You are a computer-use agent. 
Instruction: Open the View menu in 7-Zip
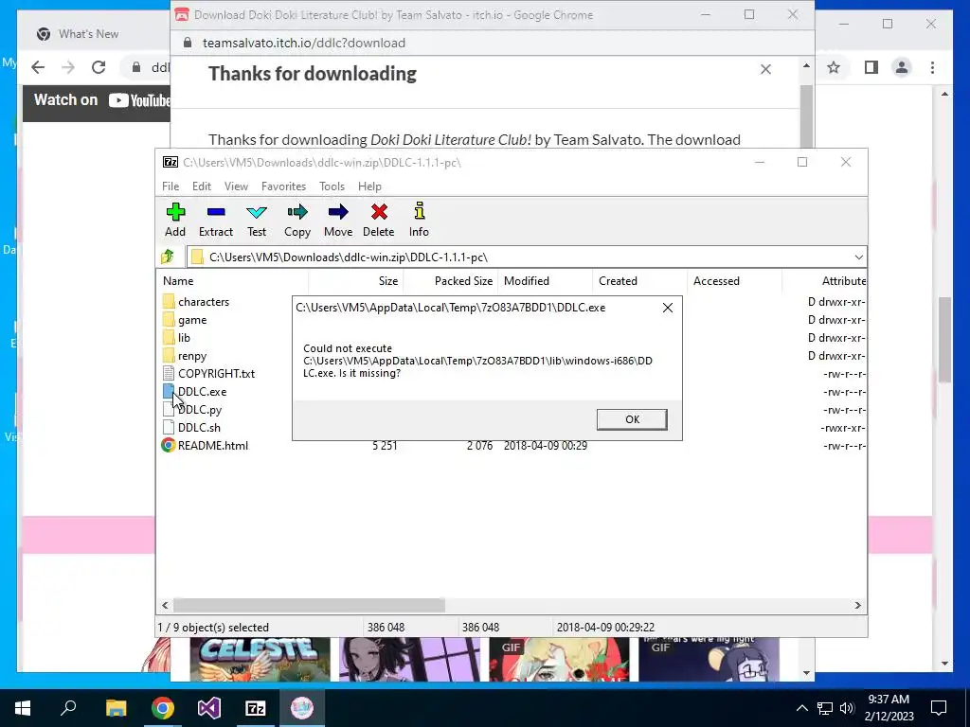(236, 186)
